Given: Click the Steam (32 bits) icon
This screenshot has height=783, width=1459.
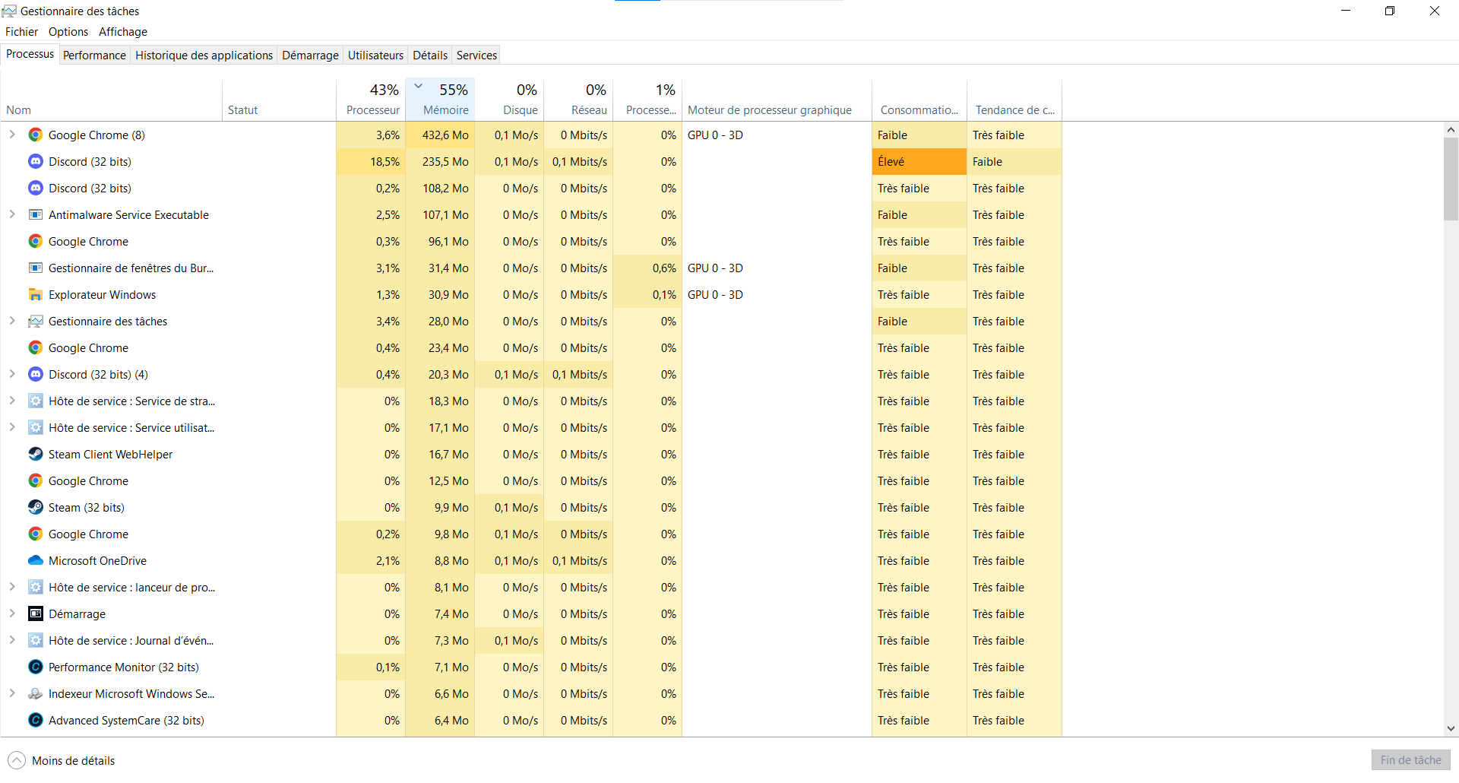Looking at the screenshot, I should [35, 507].
